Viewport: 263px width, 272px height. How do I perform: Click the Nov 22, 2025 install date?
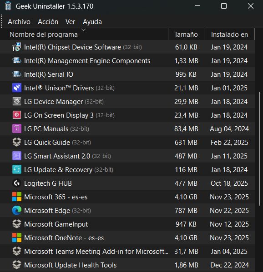click(229, 211)
